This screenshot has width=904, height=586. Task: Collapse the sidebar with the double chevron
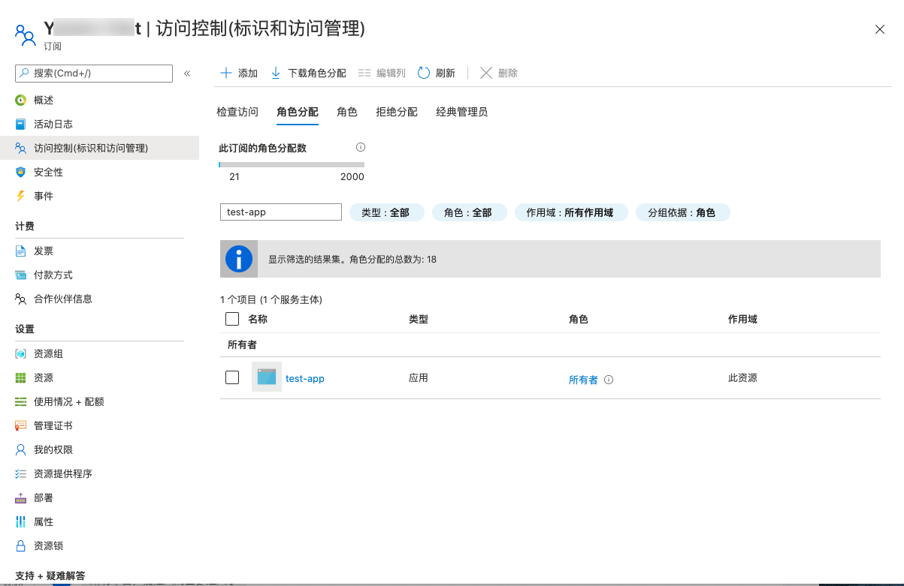(x=187, y=74)
